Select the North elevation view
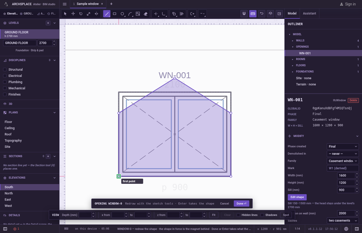 coord(30,193)
